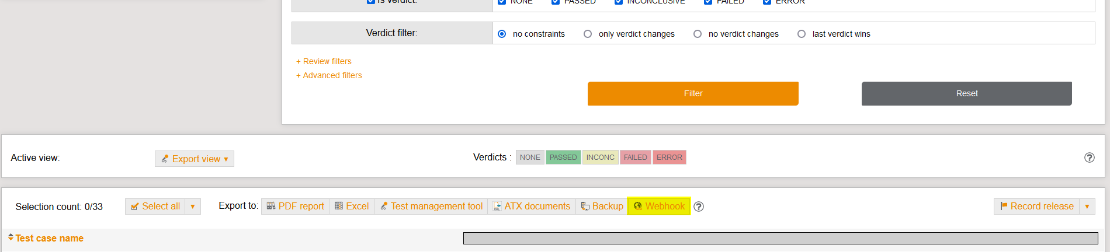The image size is (1110, 252).
Task: Choose 'no verdict changes' option
Action: click(698, 34)
